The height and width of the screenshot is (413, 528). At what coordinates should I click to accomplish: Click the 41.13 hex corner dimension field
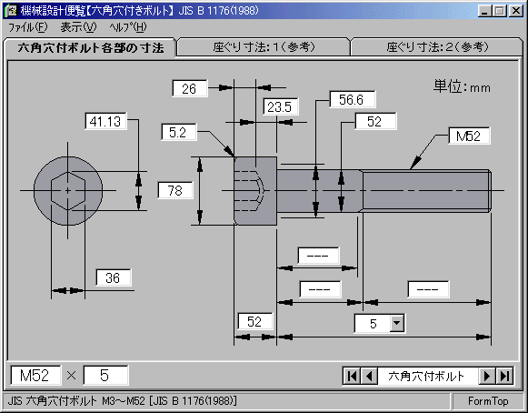pyautogui.click(x=105, y=121)
